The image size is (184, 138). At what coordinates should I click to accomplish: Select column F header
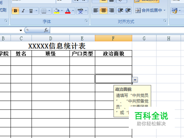pos(113,38)
